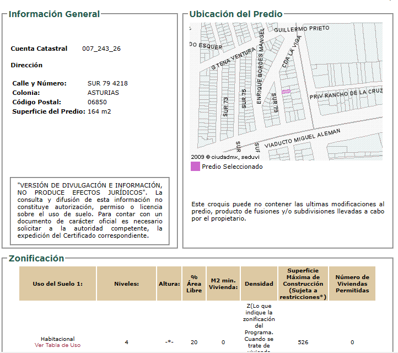This screenshot has width=398, height=353.
Task: Click the SUR 75 street label on map
Action: pos(244,99)
